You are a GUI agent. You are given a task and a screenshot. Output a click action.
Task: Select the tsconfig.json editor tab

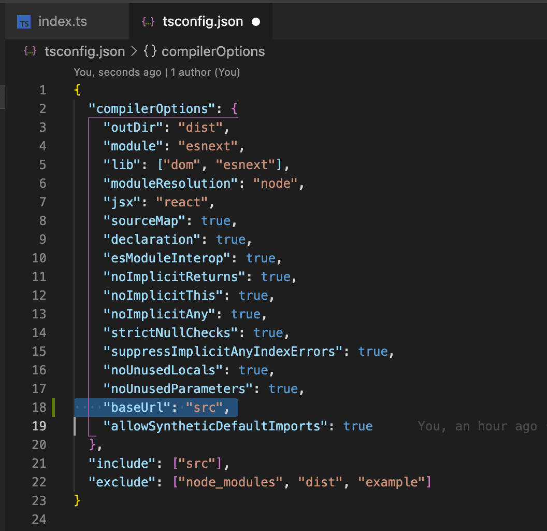click(203, 22)
